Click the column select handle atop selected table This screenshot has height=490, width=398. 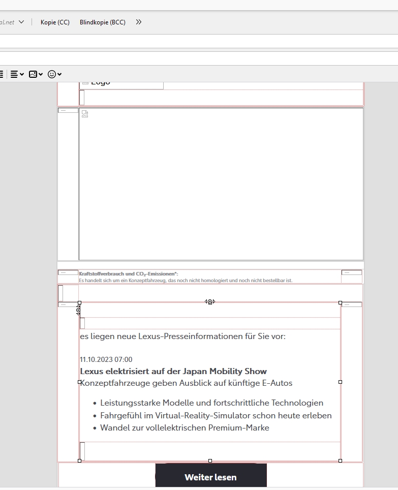pyautogui.click(x=210, y=301)
